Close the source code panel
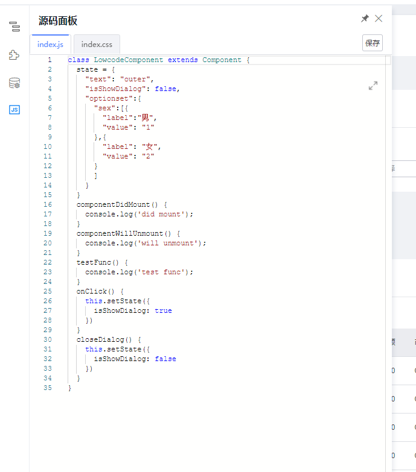416x472 pixels. point(379,18)
